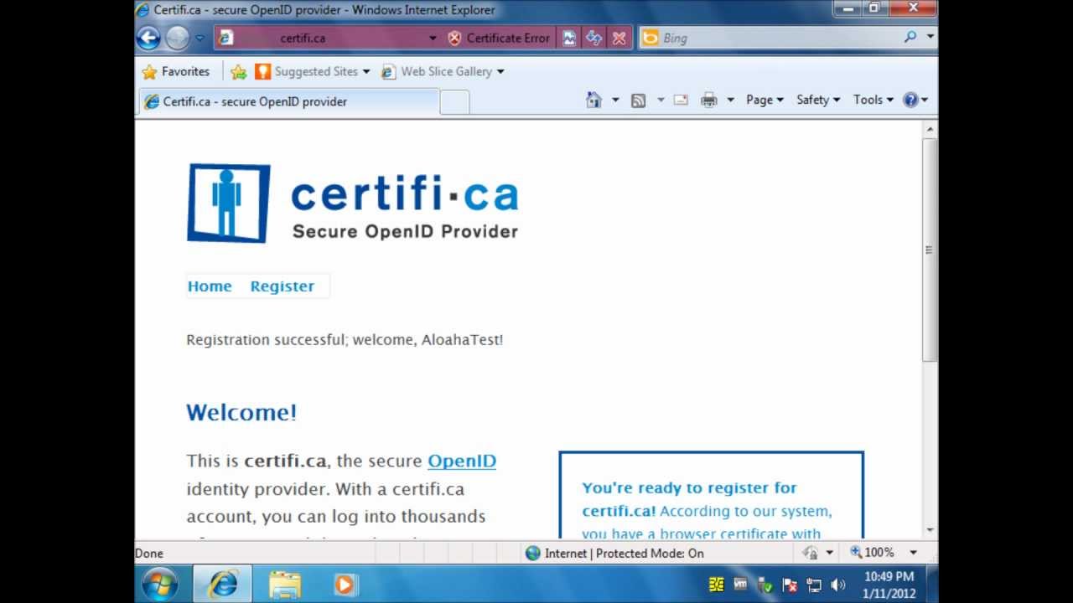Screen dimensions: 1073x603
Task: Click the red Stop loading icon
Action: pyautogui.click(x=619, y=38)
